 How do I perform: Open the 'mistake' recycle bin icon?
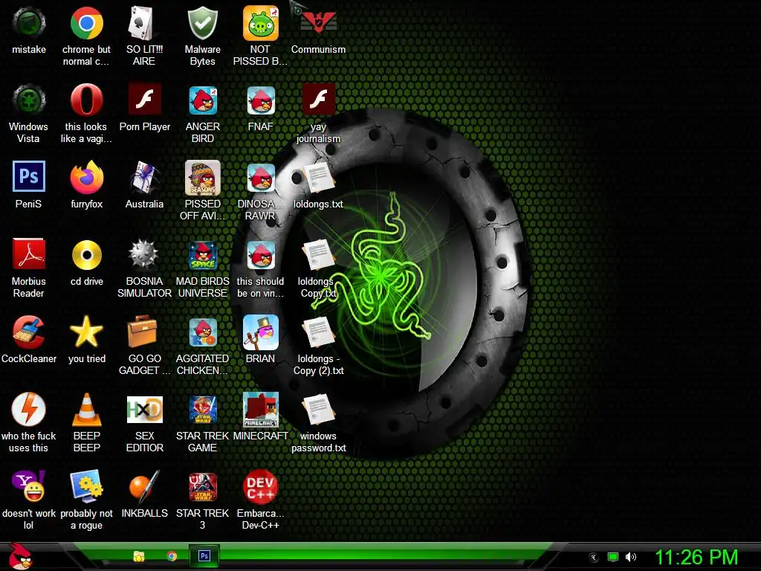29,23
